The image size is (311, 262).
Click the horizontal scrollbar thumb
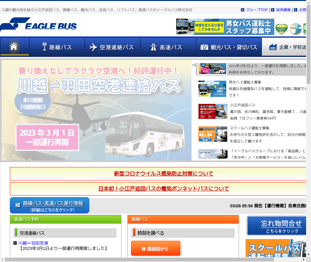139,260
